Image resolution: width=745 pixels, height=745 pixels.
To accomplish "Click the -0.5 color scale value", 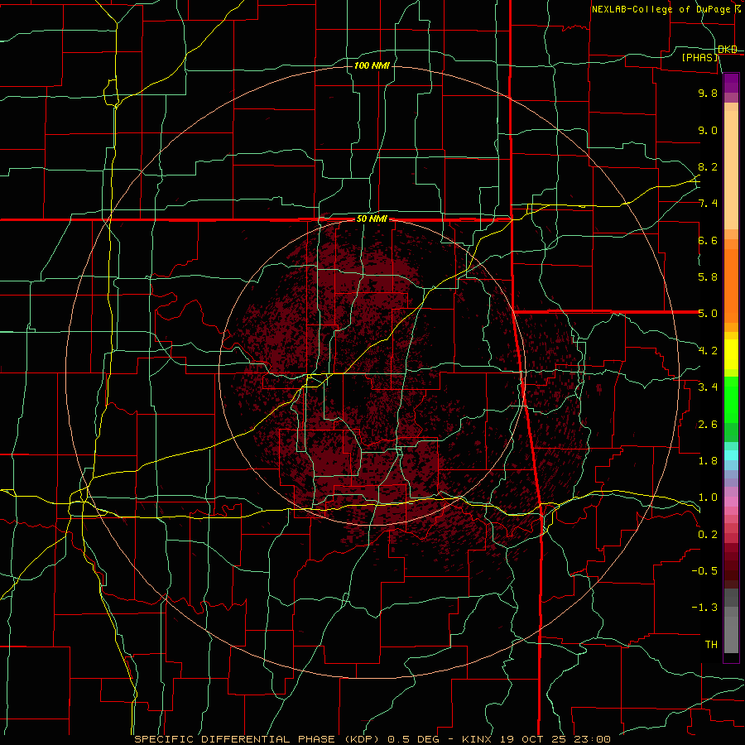I will [x=704, y=571].
